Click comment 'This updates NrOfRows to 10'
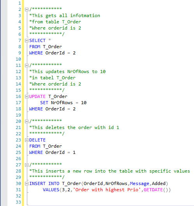Viewport: 194px width, 206px height. [x=67, y=72]
